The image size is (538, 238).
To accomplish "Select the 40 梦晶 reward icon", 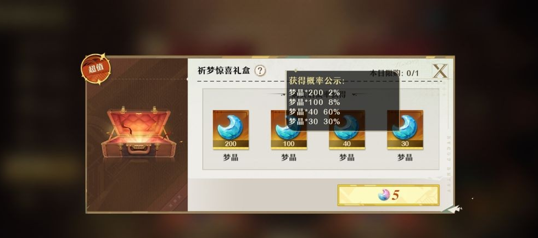I will pyautogui.click(x=347, y=130).
